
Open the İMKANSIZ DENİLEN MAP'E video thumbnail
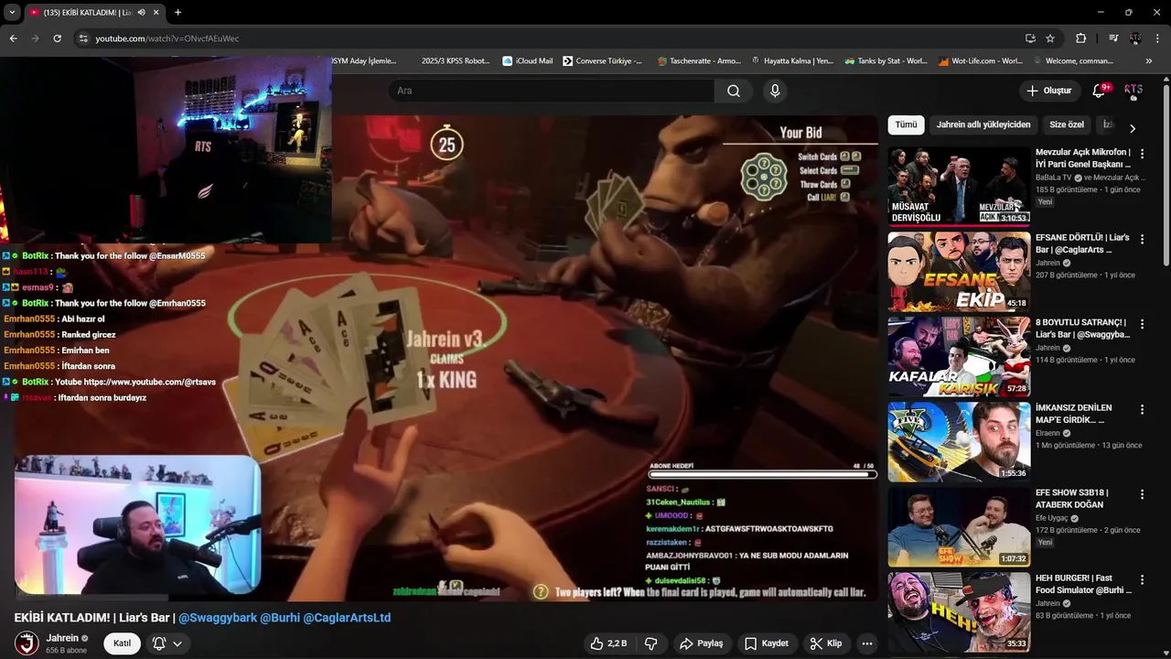click(959, 441)
